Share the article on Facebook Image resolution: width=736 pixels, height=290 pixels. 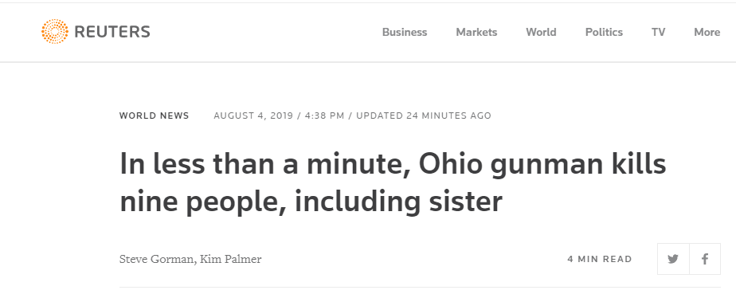[x=705, y=259]
